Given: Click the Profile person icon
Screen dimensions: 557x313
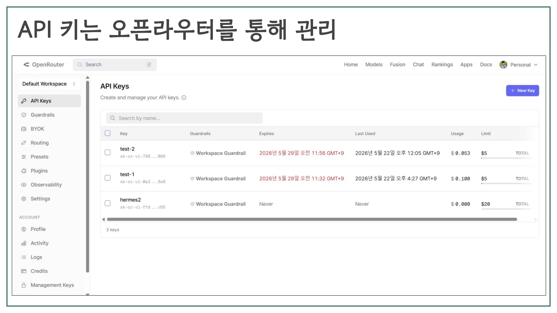Looking at the screenshot, I should (x=24, y=229).
